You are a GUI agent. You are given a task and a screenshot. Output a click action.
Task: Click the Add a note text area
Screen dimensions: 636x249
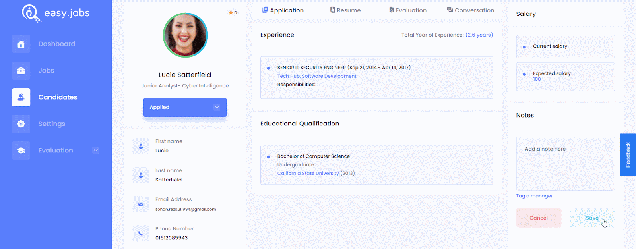point(565,164)
